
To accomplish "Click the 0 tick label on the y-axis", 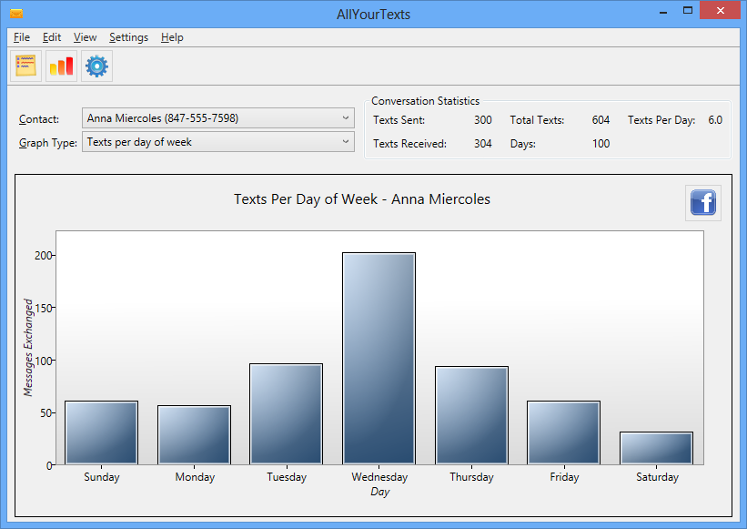I will (49, 465).
